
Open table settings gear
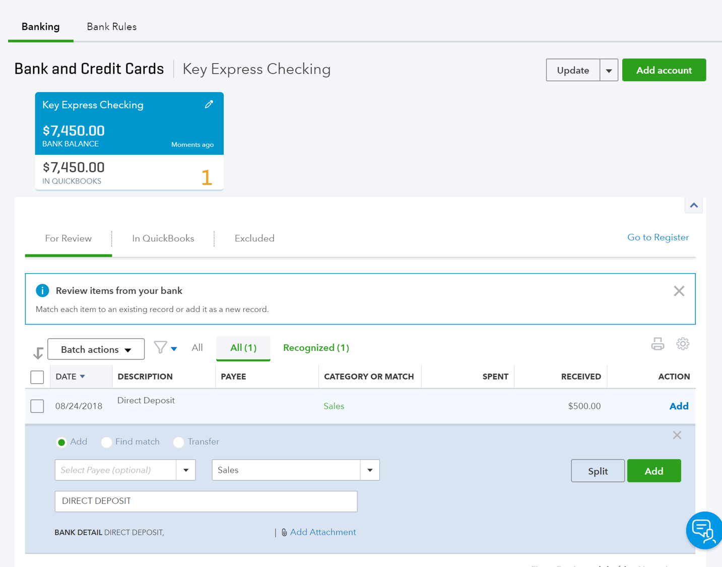tap(683, 344)
